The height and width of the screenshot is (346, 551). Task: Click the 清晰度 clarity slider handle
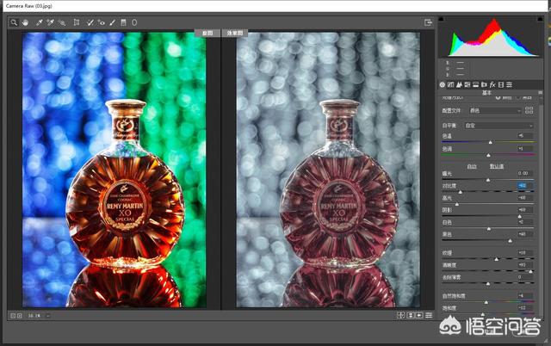pos(530,271)
